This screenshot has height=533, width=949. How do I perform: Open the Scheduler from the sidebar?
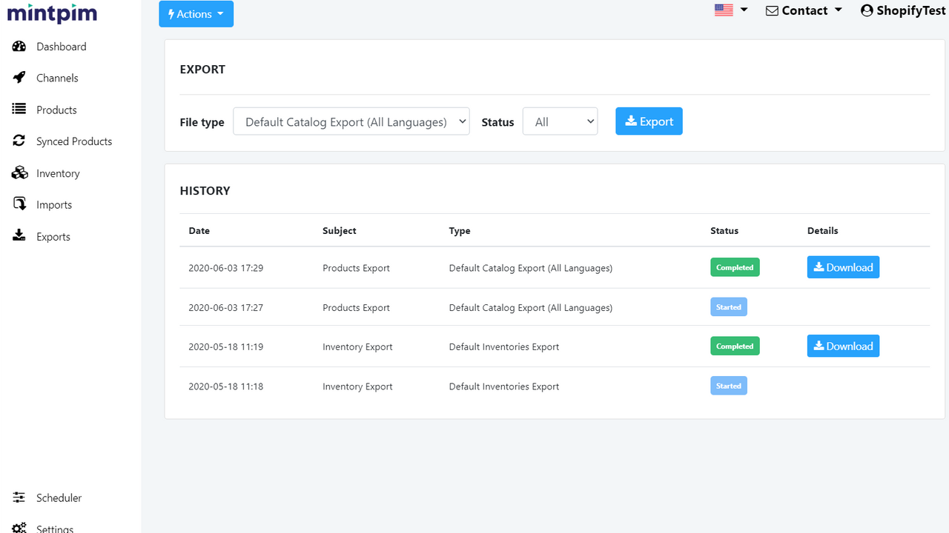point(59,497)
